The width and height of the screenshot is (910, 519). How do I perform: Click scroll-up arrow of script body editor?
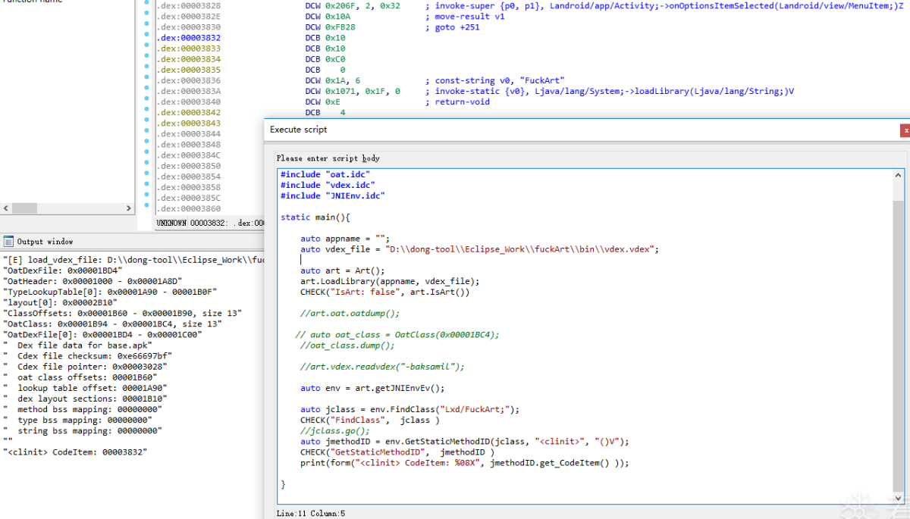click(x=899, y=175)
